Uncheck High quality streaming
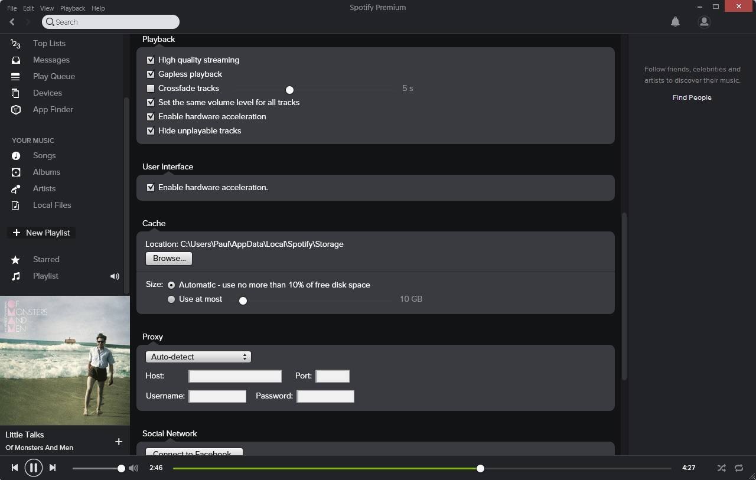 (151, 60)
